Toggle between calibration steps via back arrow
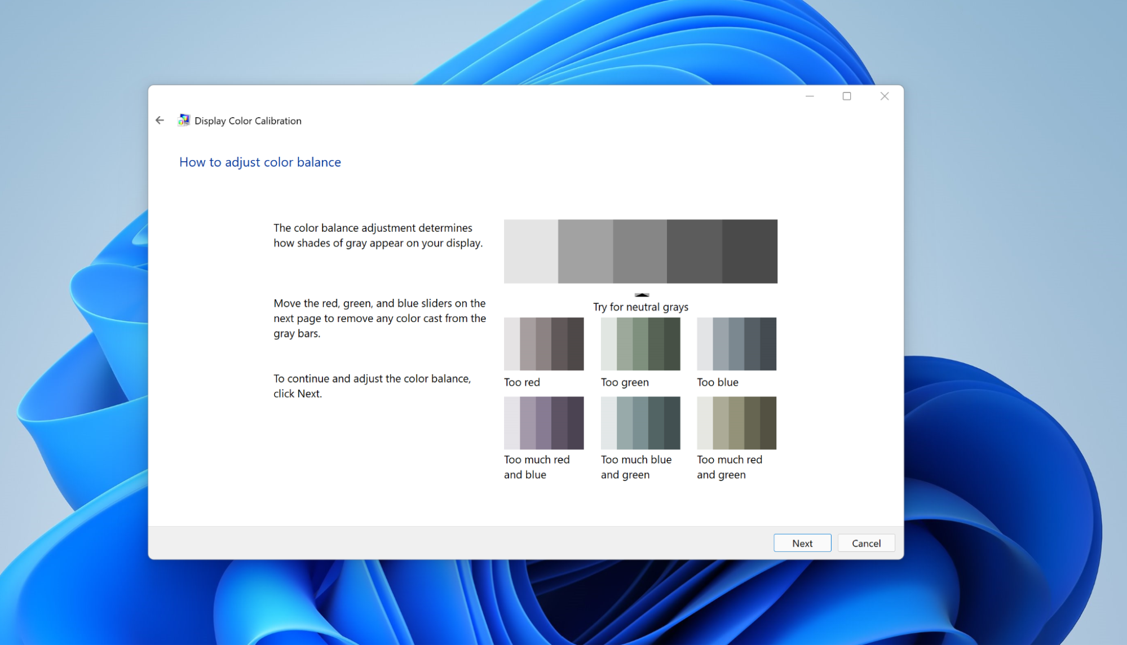This screenshot has height=645, width=1127. 160,120
